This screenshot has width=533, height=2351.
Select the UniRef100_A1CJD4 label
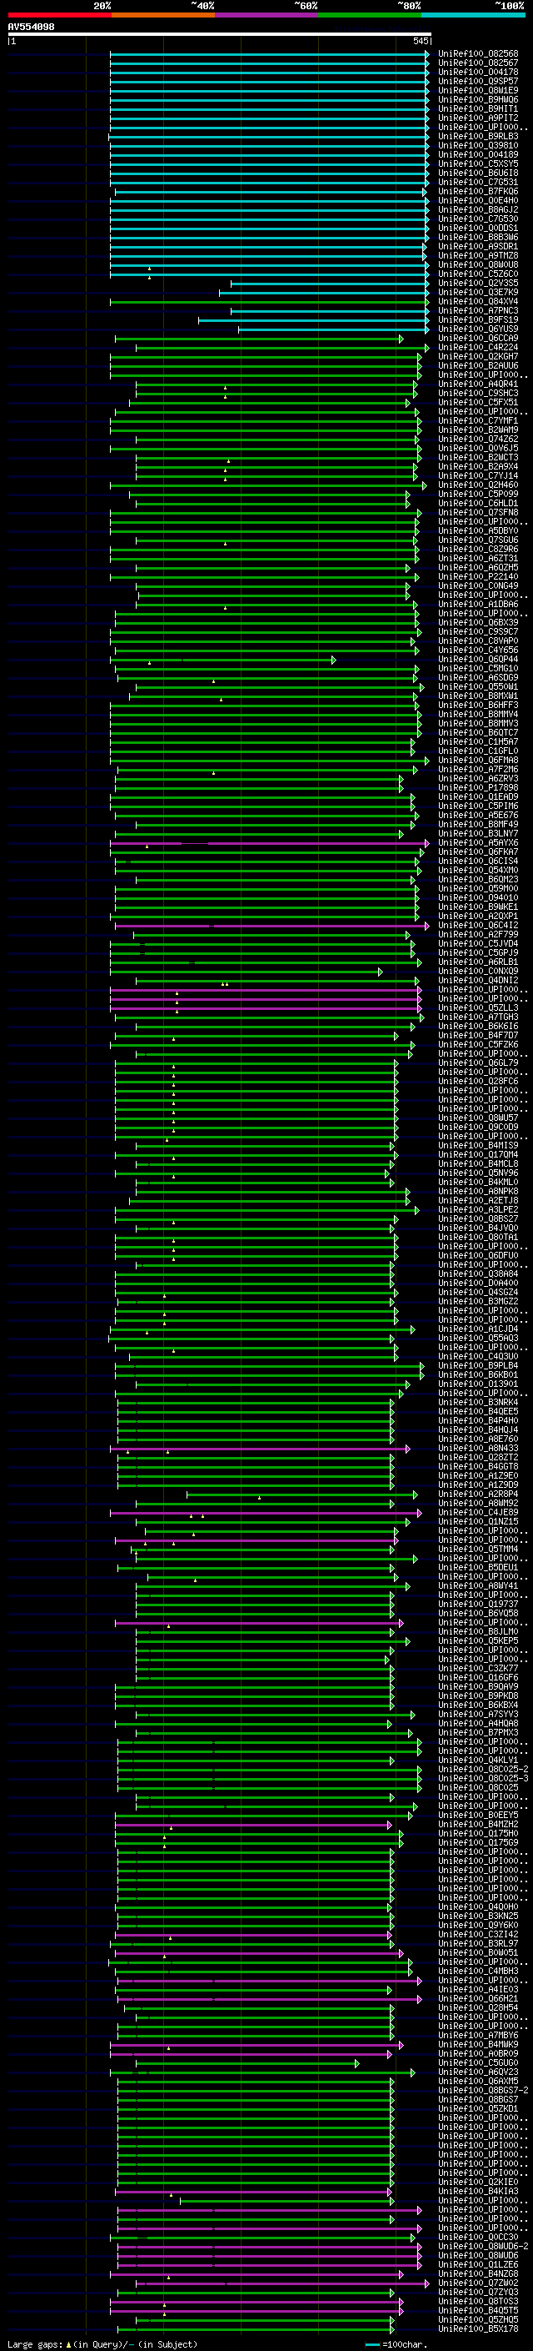coord(477,1329)
